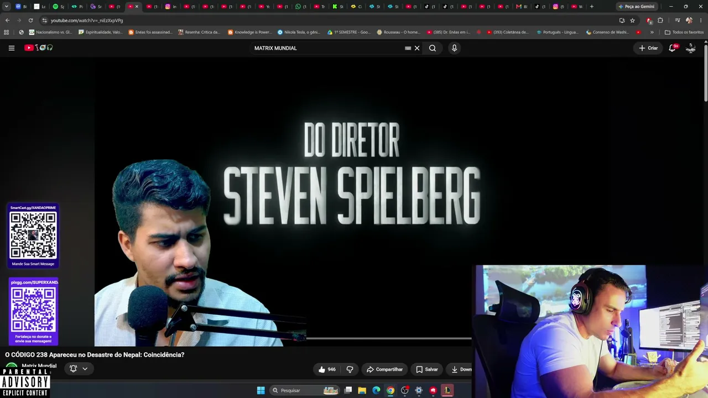708x398 pixels.
Task: Click the SmartCast QR code overlay
Action: [33, 236]
